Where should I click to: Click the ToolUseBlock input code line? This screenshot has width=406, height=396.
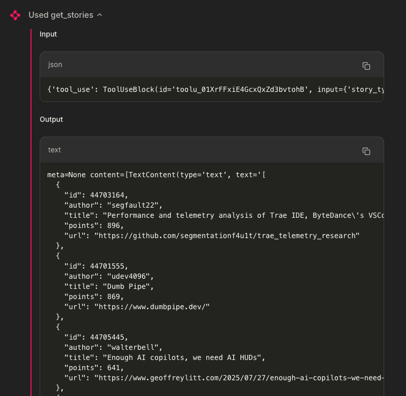tap(215, 89)
